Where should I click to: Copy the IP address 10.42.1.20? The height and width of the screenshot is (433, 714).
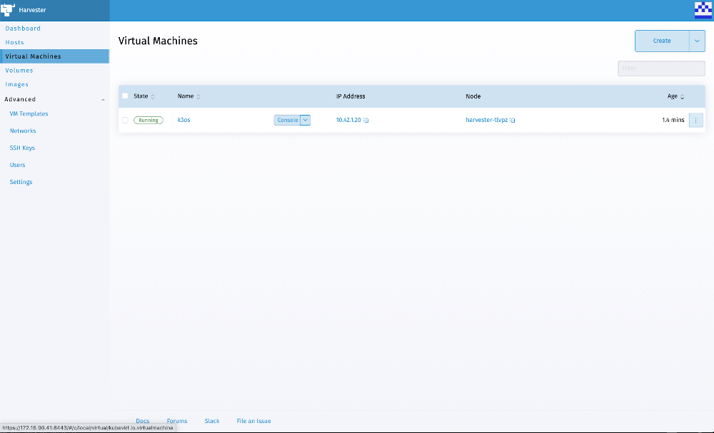click(366, 121)
